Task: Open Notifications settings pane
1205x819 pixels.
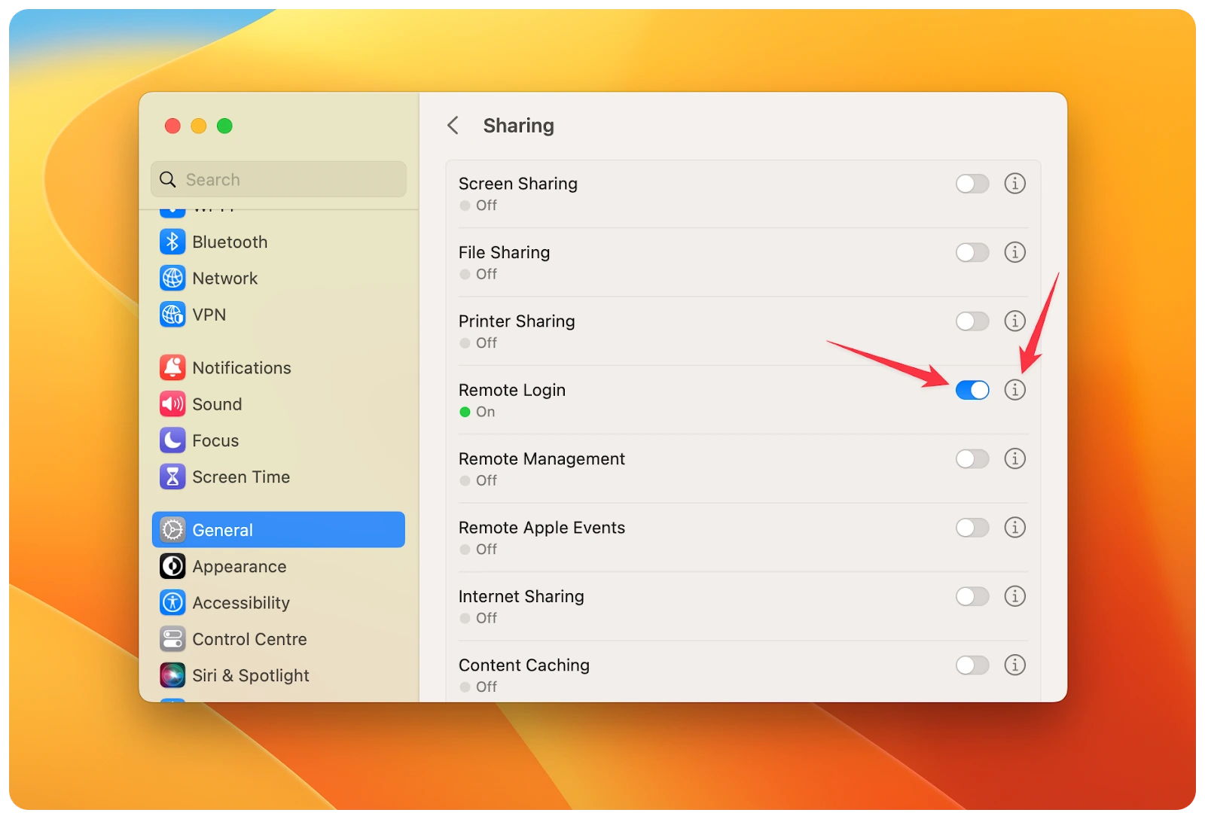Action: click(x=279, y=367)
